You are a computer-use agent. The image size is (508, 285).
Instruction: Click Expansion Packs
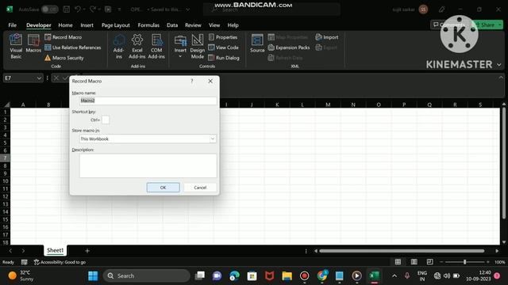(289, 47)
